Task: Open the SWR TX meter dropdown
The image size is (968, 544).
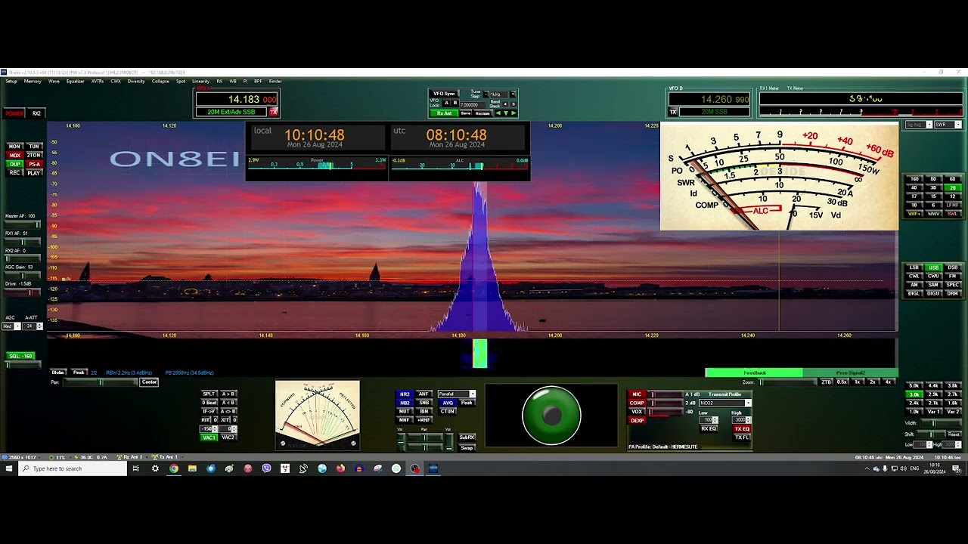Action: 948,125
